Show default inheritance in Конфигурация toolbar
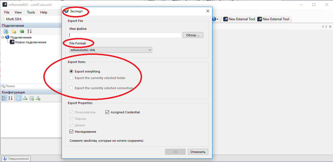Viewport: 333px width, 162px height. (x=38, y=98)
